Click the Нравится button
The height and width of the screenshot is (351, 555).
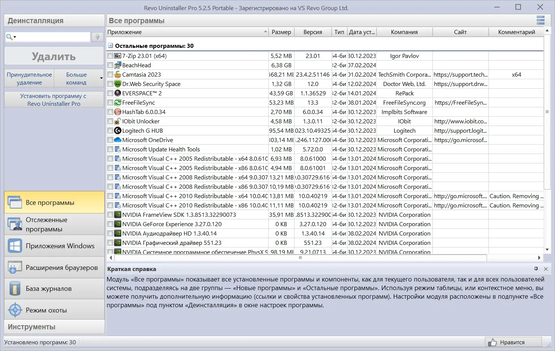click(513, 342)
